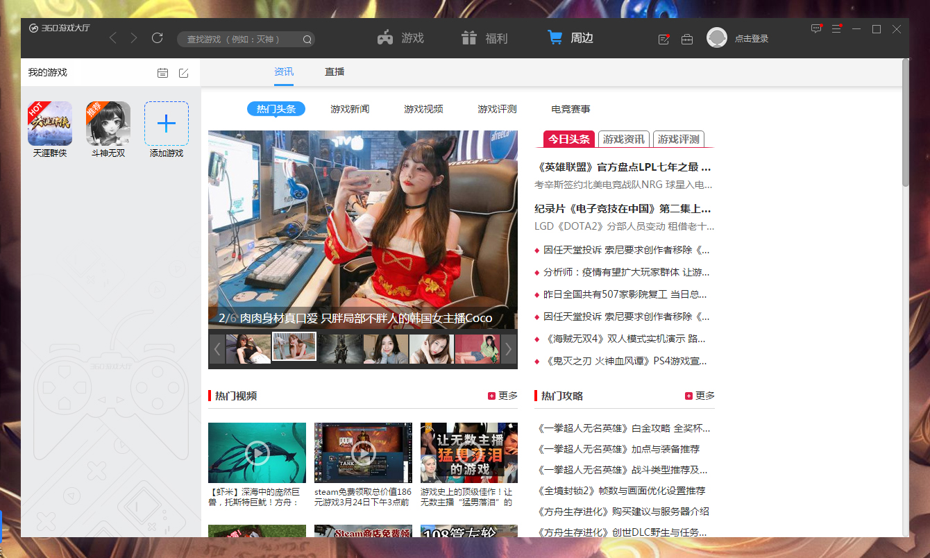930x558 pixels.
Task: Click the pencil edit icon with red badge
Action: [663, 40]
